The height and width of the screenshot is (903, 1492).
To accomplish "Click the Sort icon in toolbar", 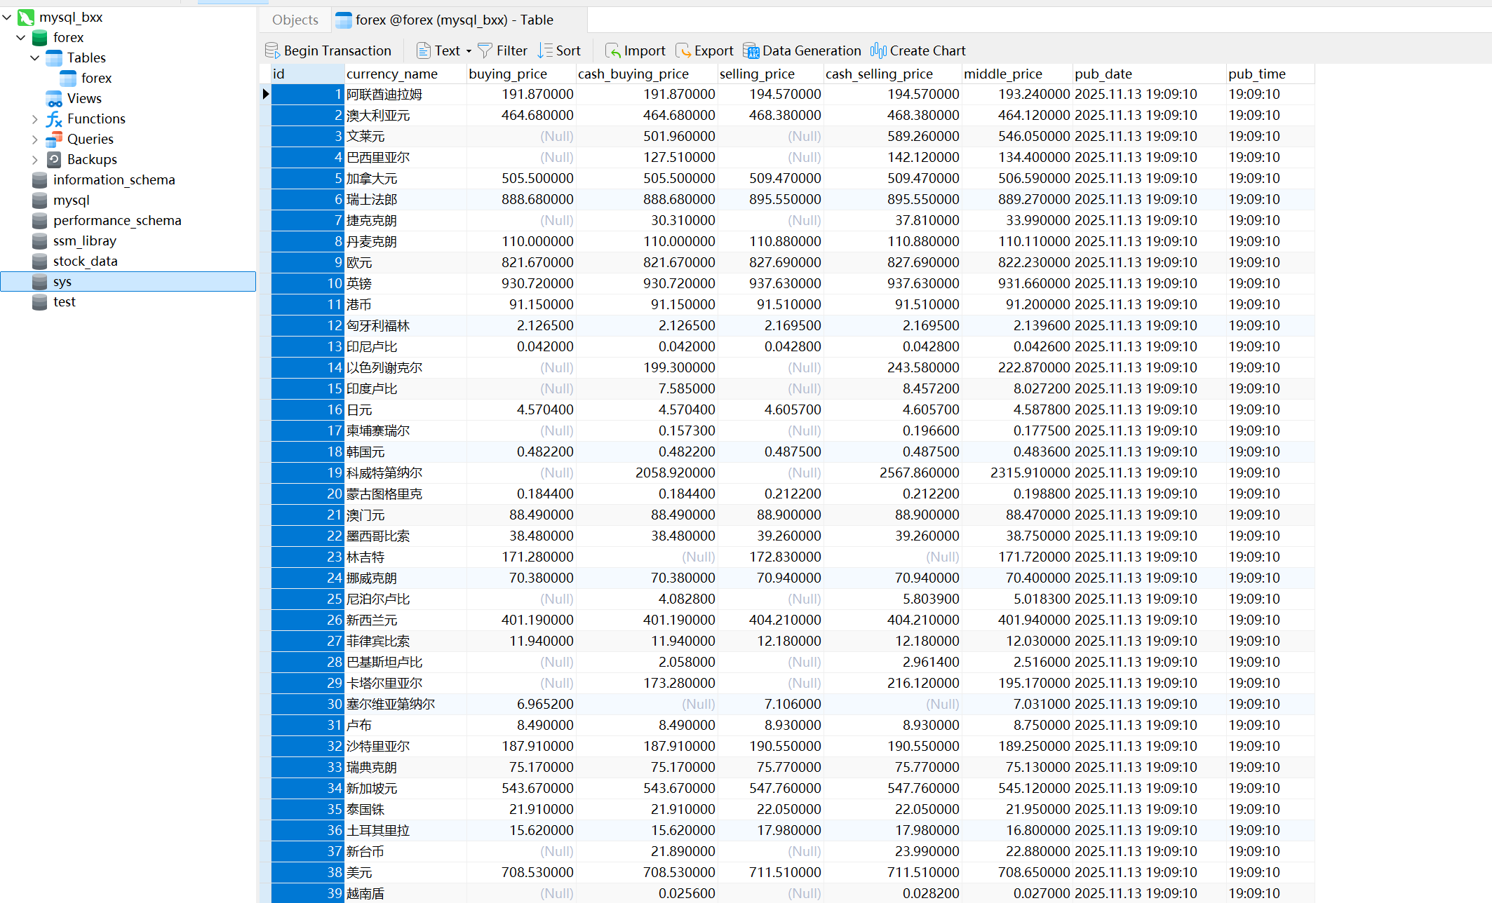I will pyautogui.click(x=545, y=50).
